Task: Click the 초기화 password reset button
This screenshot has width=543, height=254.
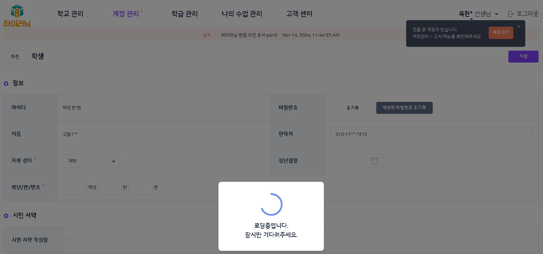Action: 352,108
